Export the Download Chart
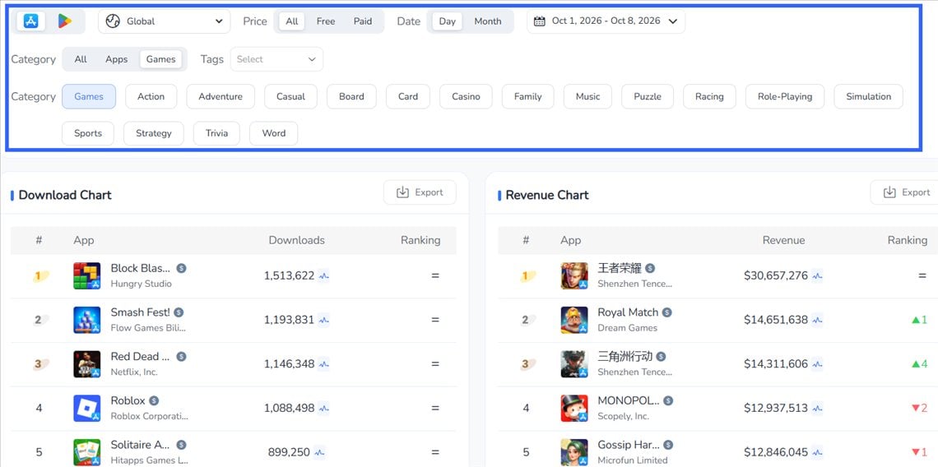Viewport: 938px width, 467px height. coord(420,192)
